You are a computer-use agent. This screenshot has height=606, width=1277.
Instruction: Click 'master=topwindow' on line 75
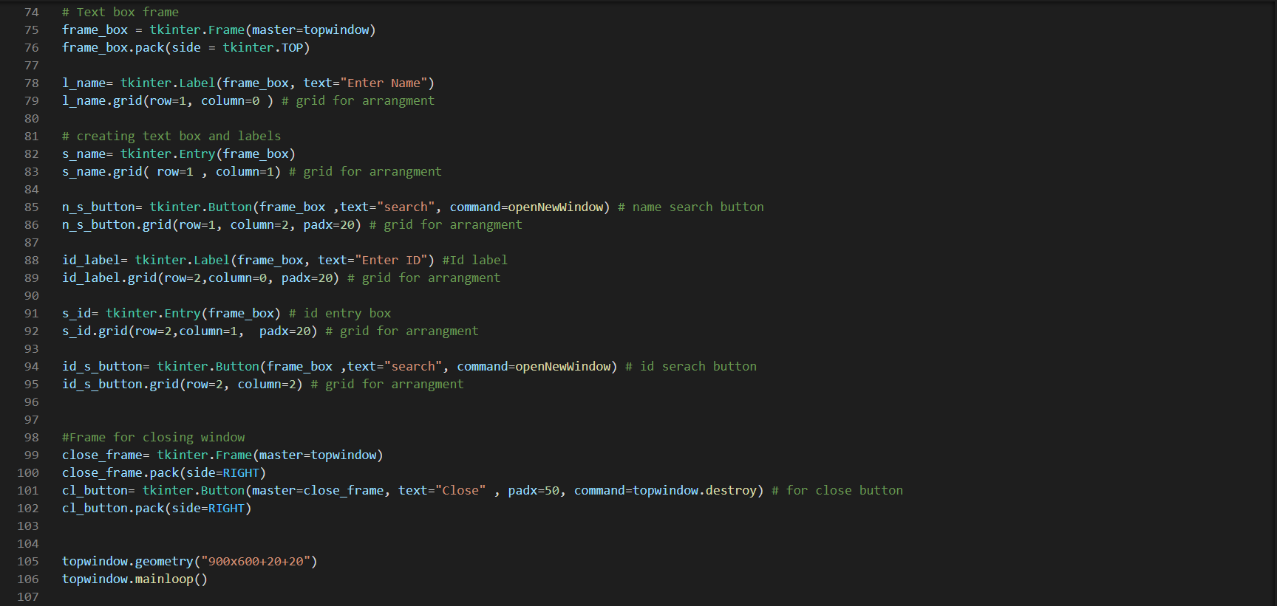click(x=310, y=30)
